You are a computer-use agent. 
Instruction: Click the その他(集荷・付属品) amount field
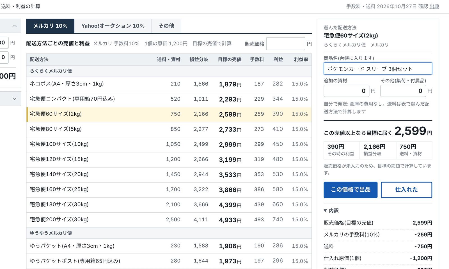pyautogui.click(x=403, y=91)
